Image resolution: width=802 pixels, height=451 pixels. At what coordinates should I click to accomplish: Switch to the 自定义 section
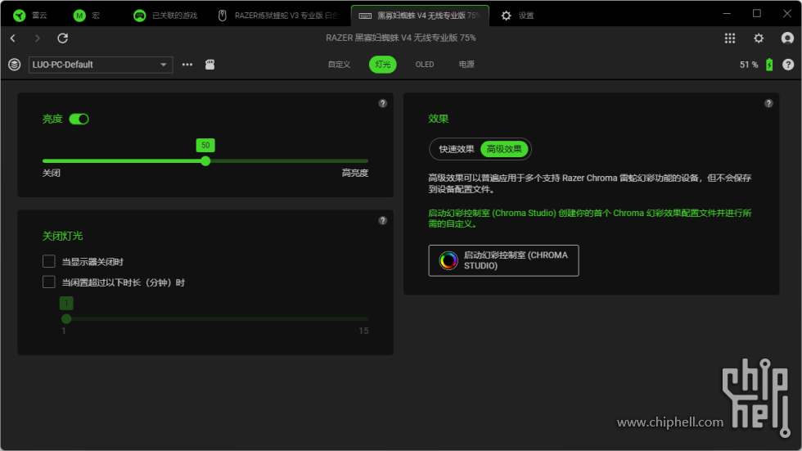click(339, 65)
